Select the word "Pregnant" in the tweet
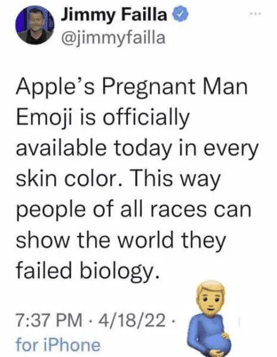This screenshot has width=277, height=357. pos(148,87)
